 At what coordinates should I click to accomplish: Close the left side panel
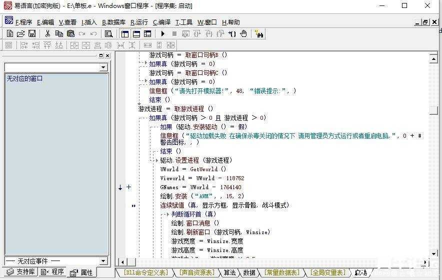coord(107,56)
